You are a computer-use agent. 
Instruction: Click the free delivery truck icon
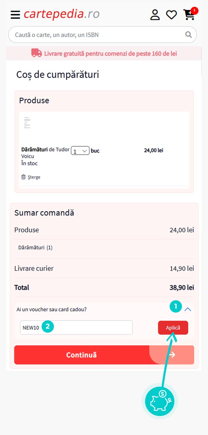tap(37, 53)
